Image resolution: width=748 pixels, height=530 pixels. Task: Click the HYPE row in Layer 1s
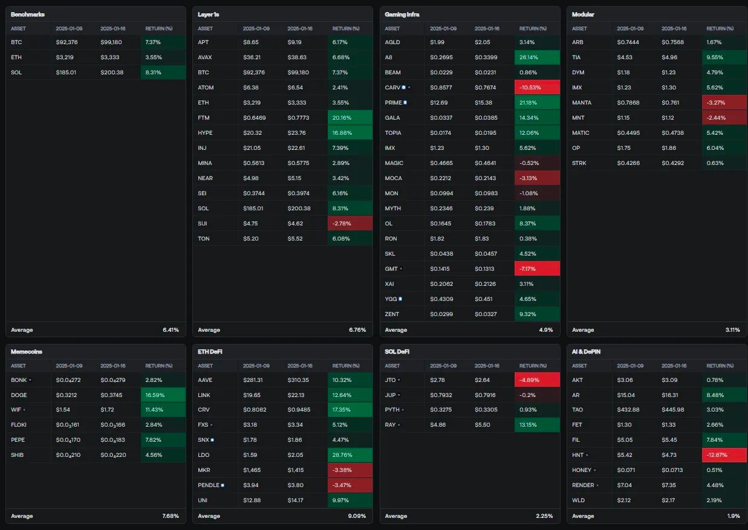click(283, 133)
